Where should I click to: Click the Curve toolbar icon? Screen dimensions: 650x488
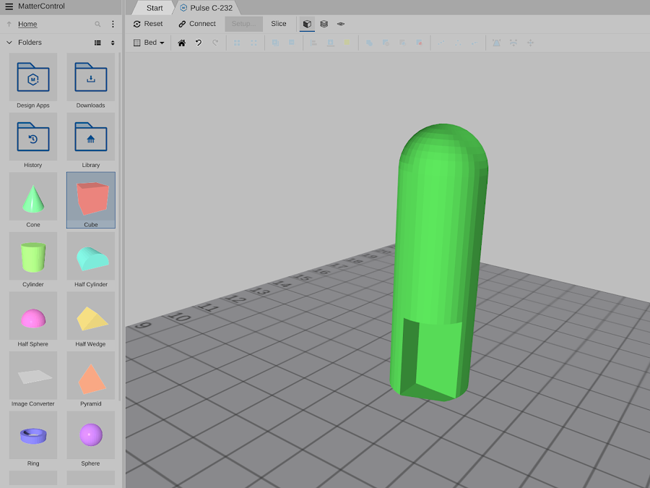coord(513,43)
